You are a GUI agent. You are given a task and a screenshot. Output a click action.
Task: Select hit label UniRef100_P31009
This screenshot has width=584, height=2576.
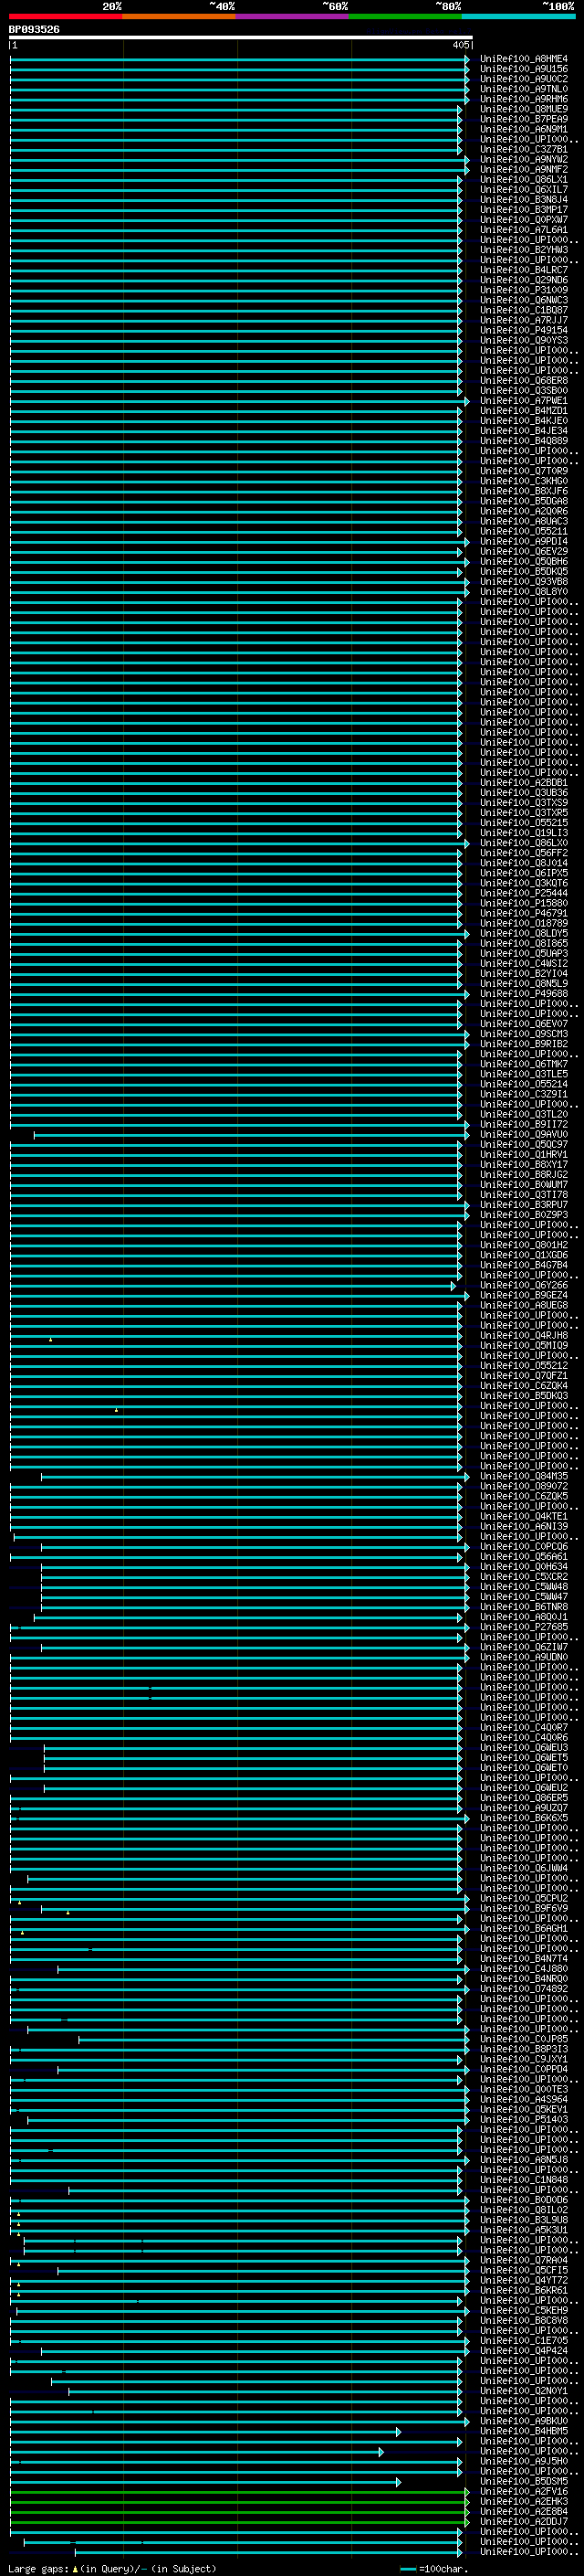click(523, 290)
